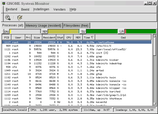Click the system monitor window title icon
The width and height of the screenshot is (158, 114).
4,4
